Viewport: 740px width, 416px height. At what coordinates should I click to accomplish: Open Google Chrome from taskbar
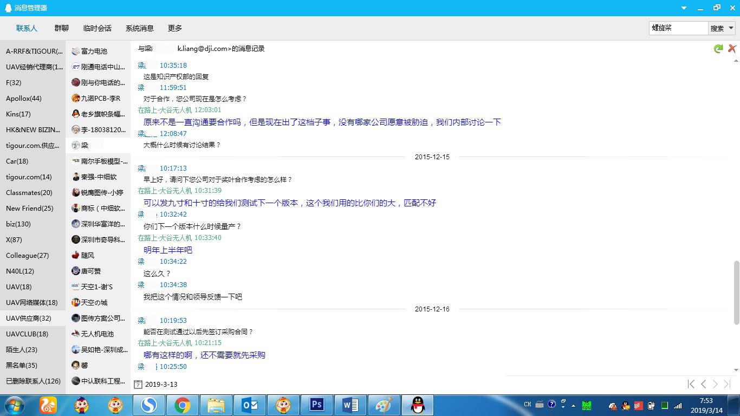pos(183,405)
